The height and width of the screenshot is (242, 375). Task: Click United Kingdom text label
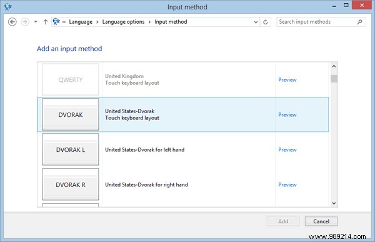(124, 76)
